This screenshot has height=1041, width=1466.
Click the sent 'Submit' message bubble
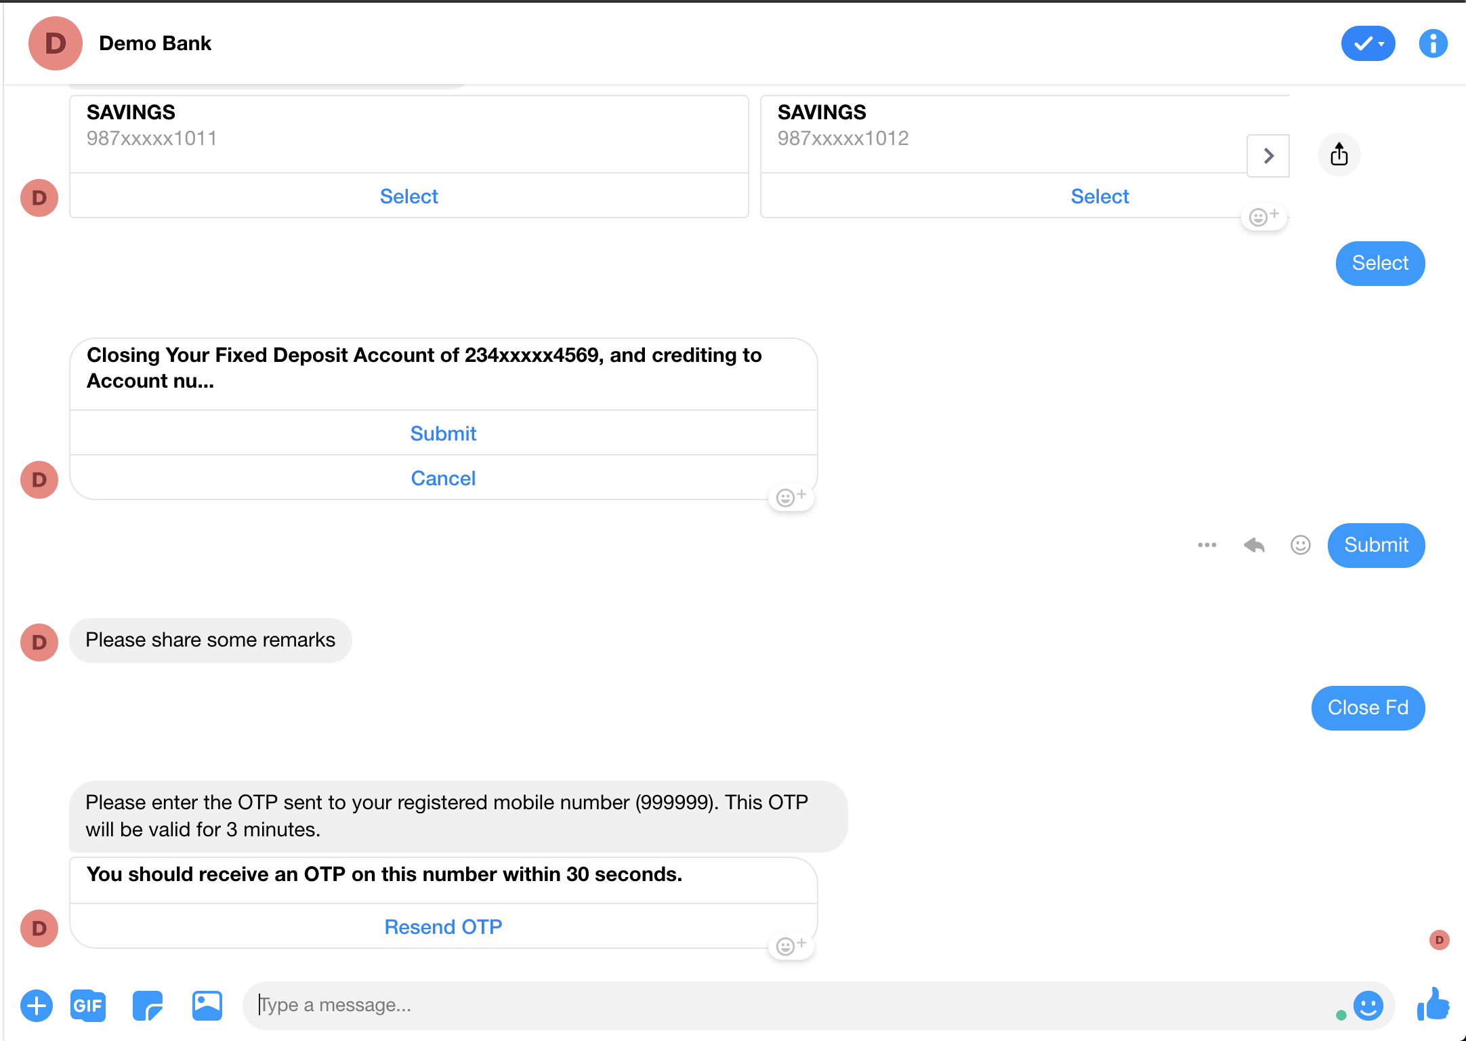1376,545
